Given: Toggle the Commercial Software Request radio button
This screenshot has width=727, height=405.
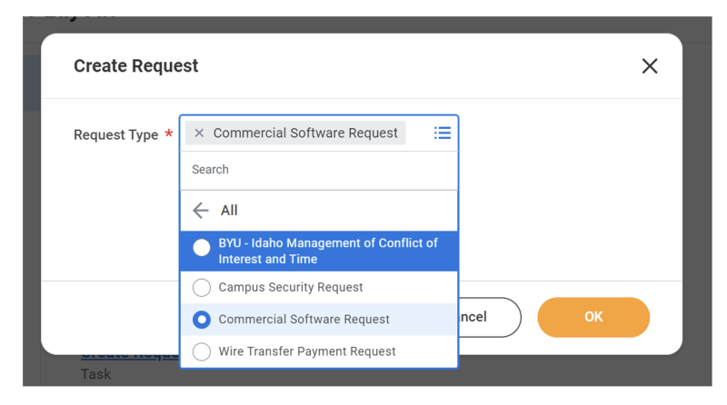Looking at the screenshot, I should [x=202, y=320].
